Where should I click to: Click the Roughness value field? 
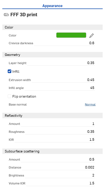(60, 132)
